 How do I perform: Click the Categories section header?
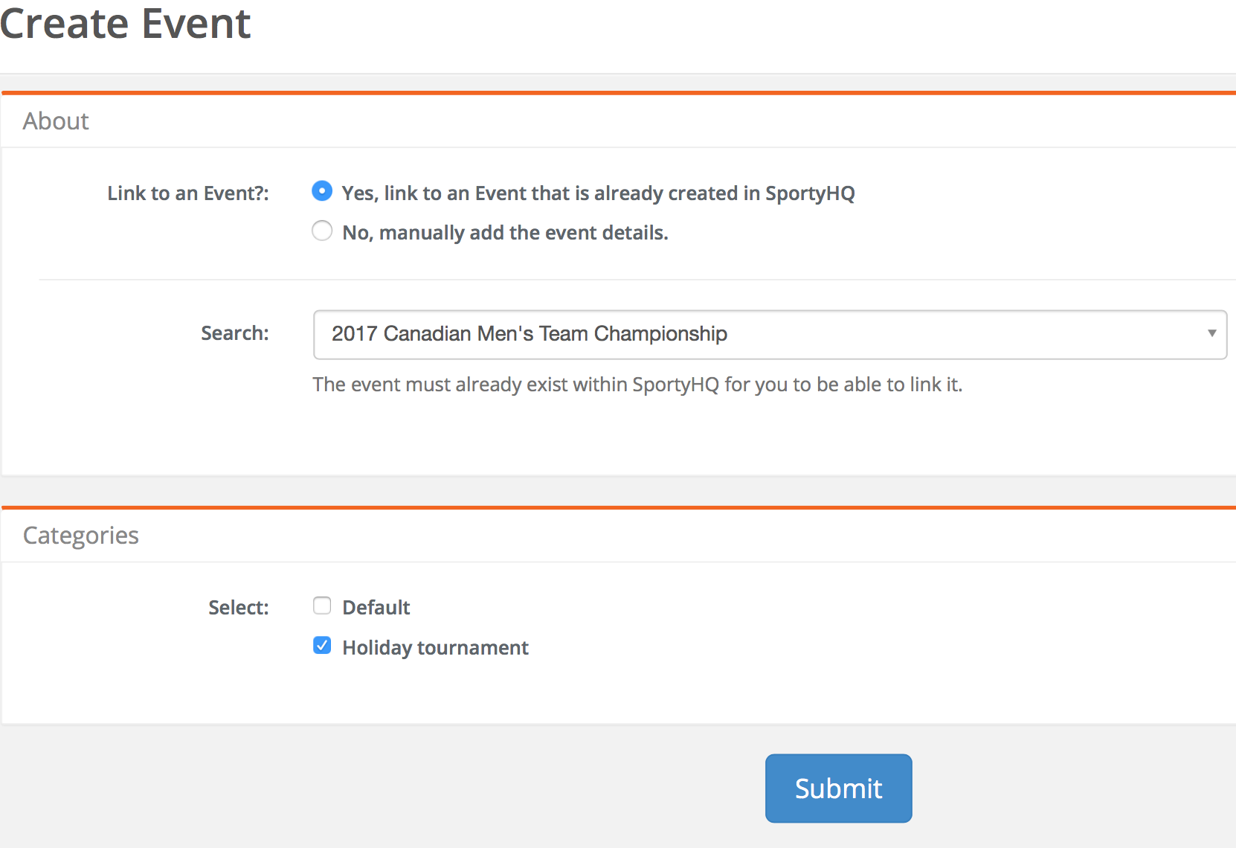click(81, 536)
